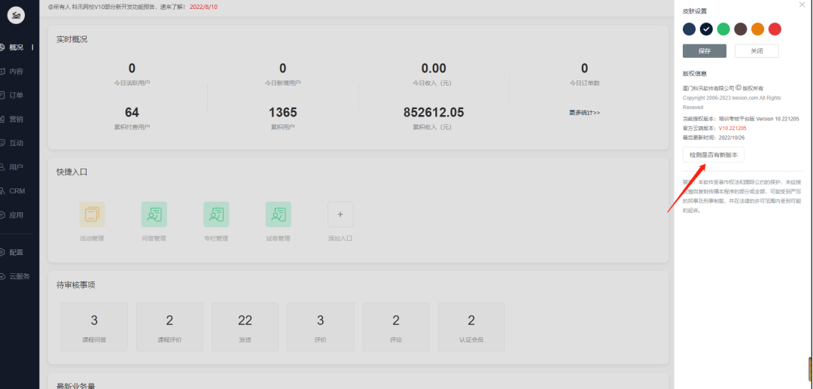Open 配置 in the sidebar
The image size is (813, 389).
point(16,252)
